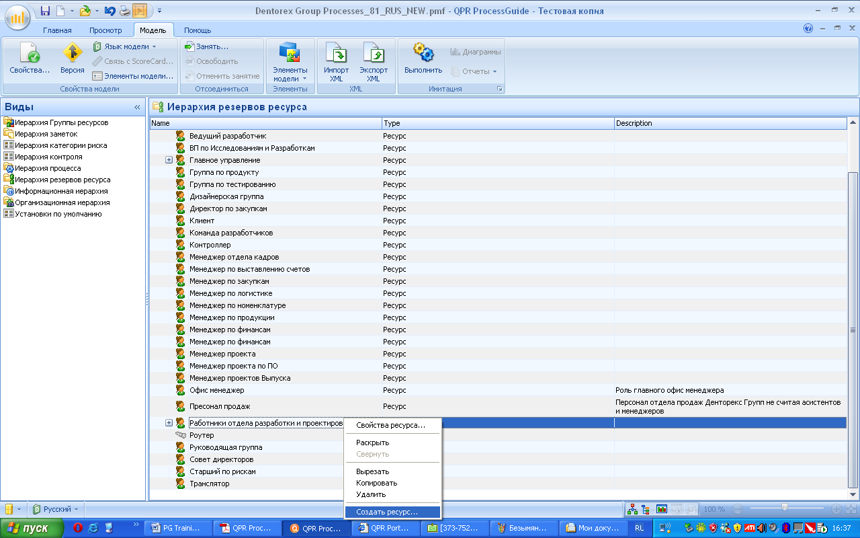Viewport: 860px width, 538px height.
Task: Expand the Главное управление tree node
Action: pos(169,160)
